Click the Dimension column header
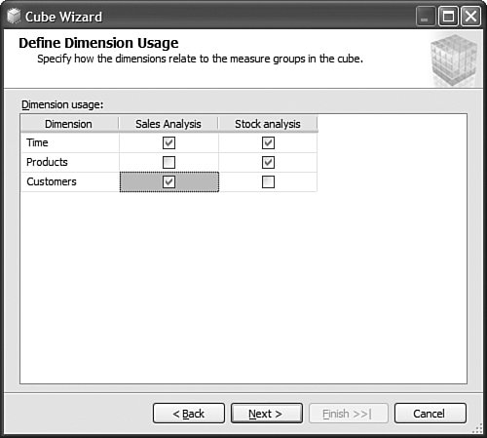This screenshot has height=438, width=487. (69, 124)
